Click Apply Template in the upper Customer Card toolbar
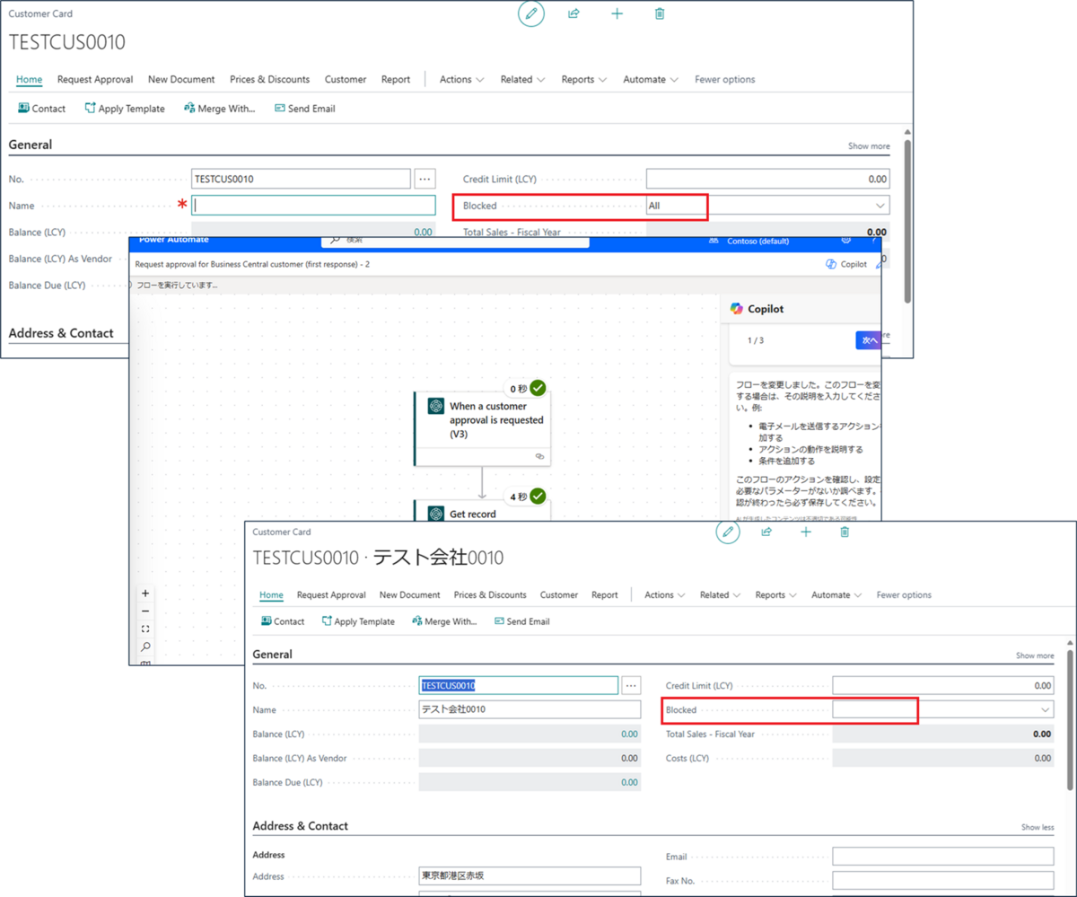This screenshot has width=1077, height=897. click(x=125, y=108)
